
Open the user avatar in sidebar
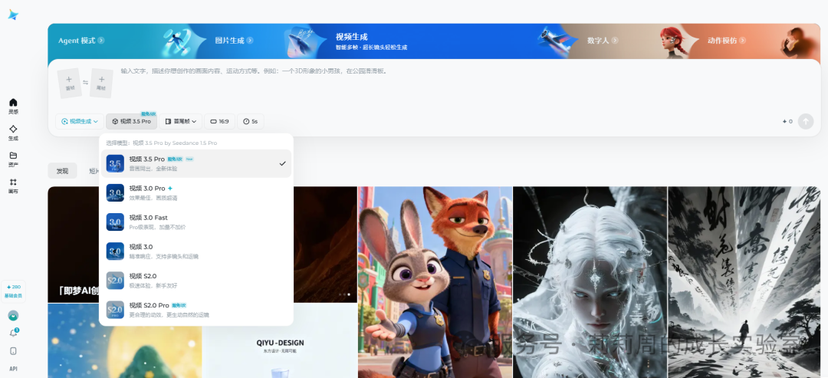(x=13, y=315)
